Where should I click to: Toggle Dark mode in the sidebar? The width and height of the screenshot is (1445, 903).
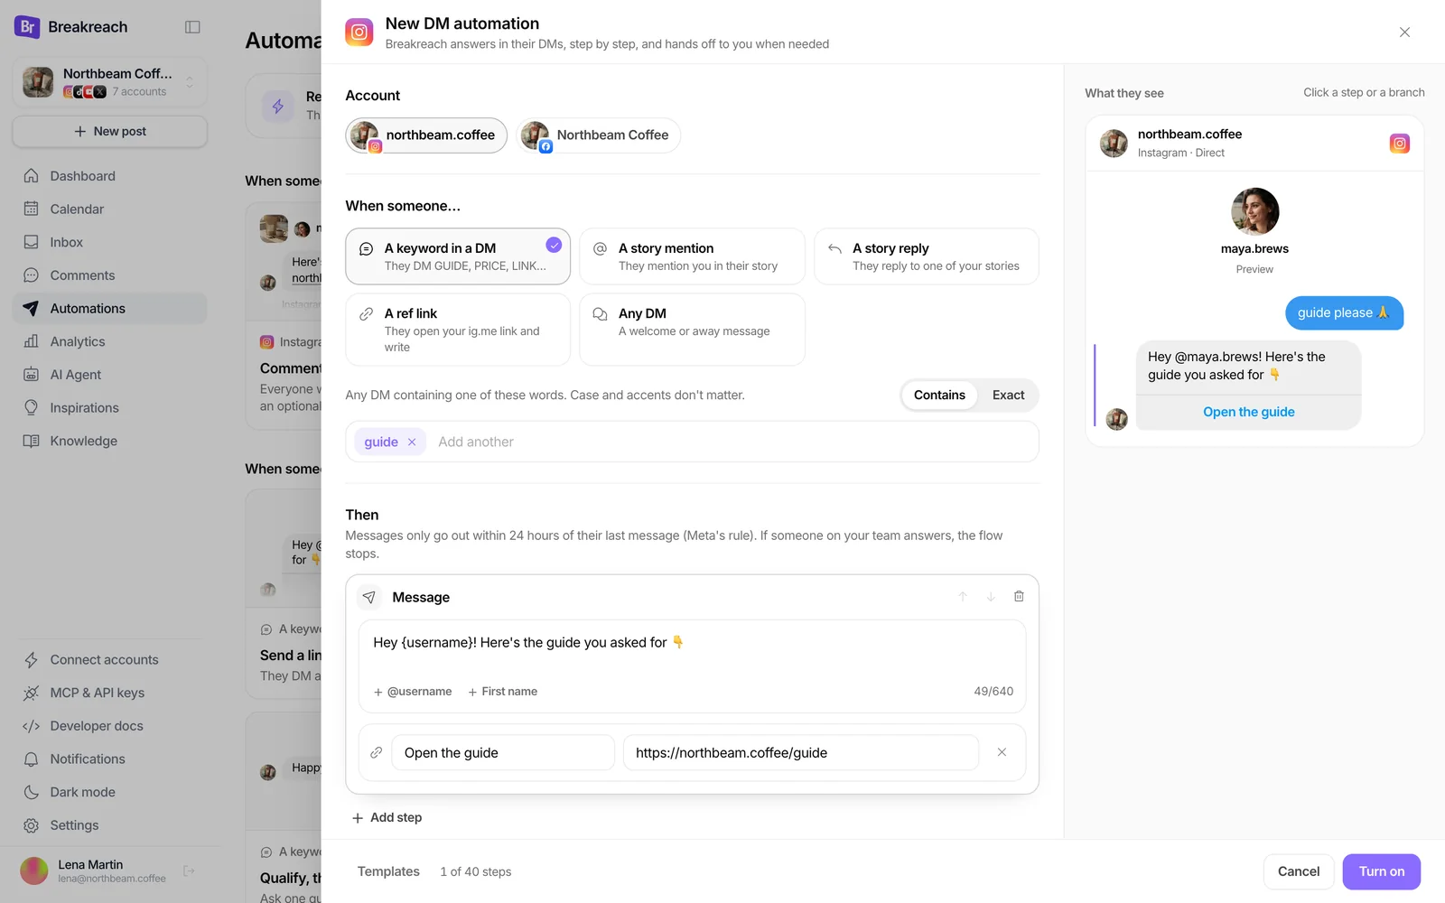tap(110, 792)
